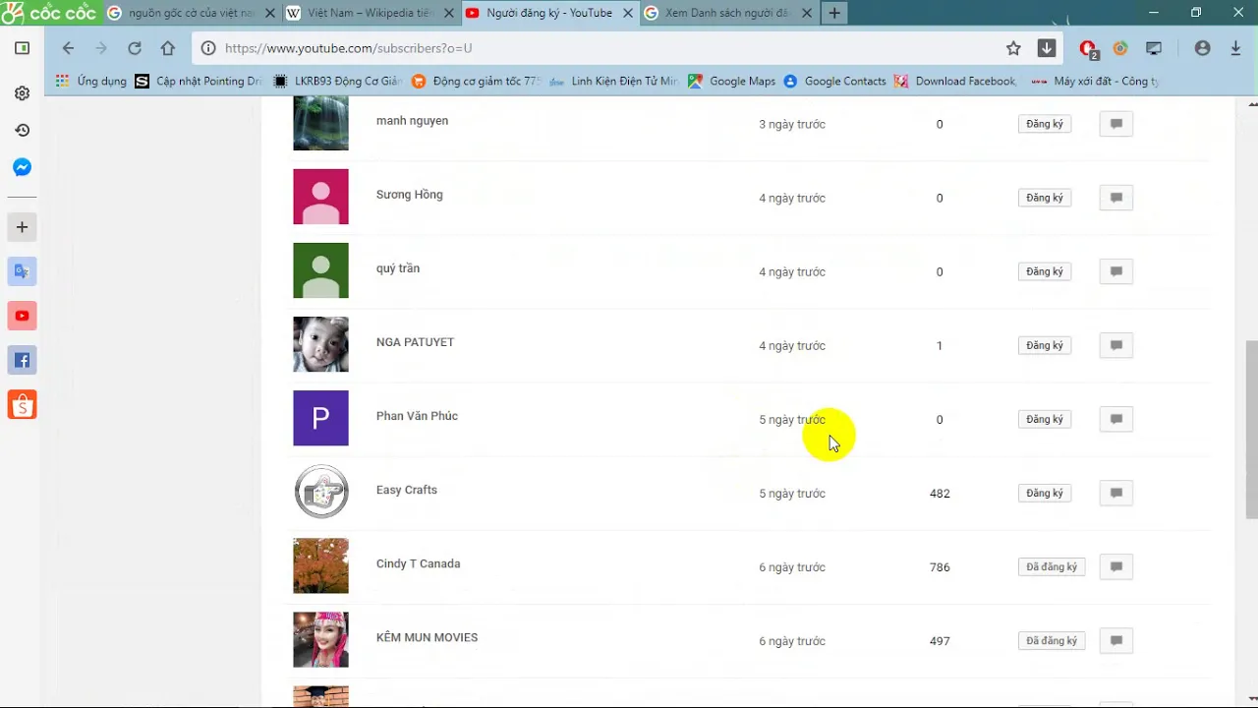
Task: Subscribe to Easy Crafts channel
Action: click(x=1044, y=493)
